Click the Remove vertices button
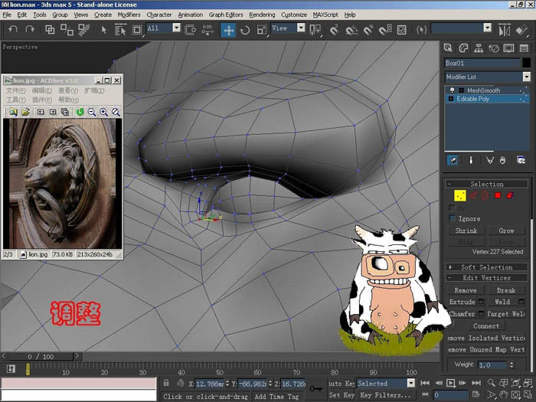 [x=466, y=290]
